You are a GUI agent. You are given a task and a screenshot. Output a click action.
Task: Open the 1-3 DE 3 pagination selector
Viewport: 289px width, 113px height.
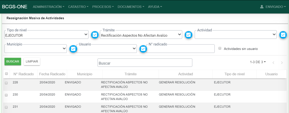click(x=258, y=62)
